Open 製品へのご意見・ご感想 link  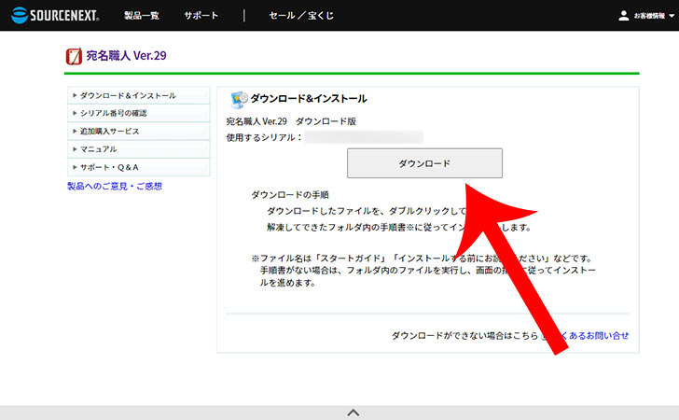click(115, 186)
